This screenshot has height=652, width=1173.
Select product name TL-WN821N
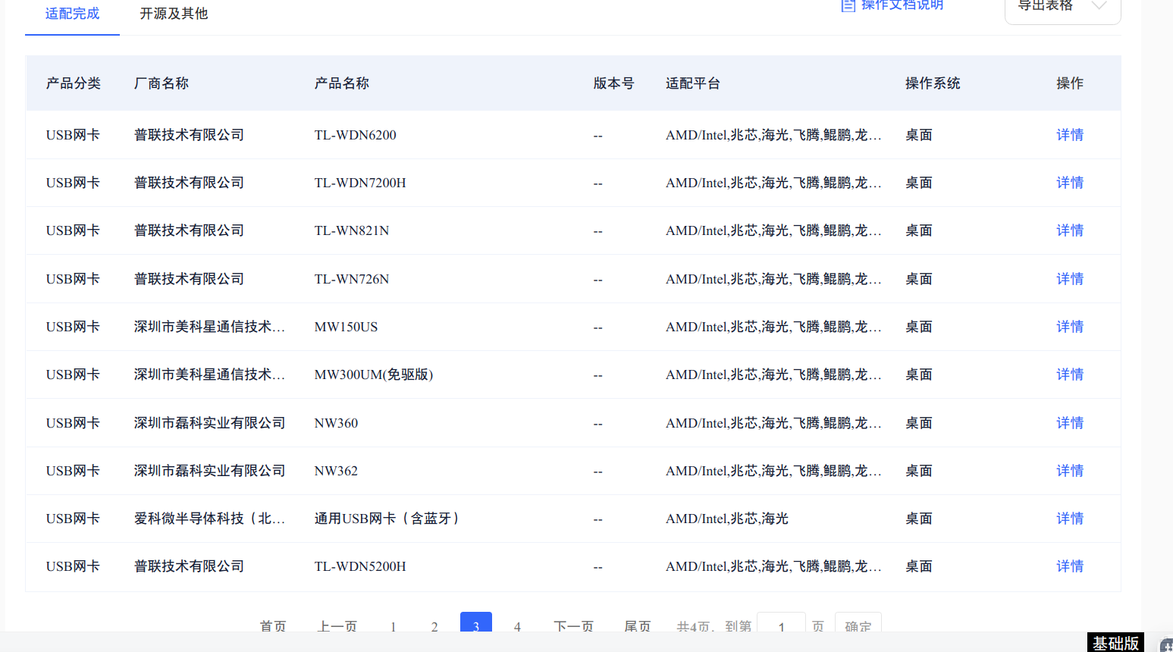tap(352, 230)
